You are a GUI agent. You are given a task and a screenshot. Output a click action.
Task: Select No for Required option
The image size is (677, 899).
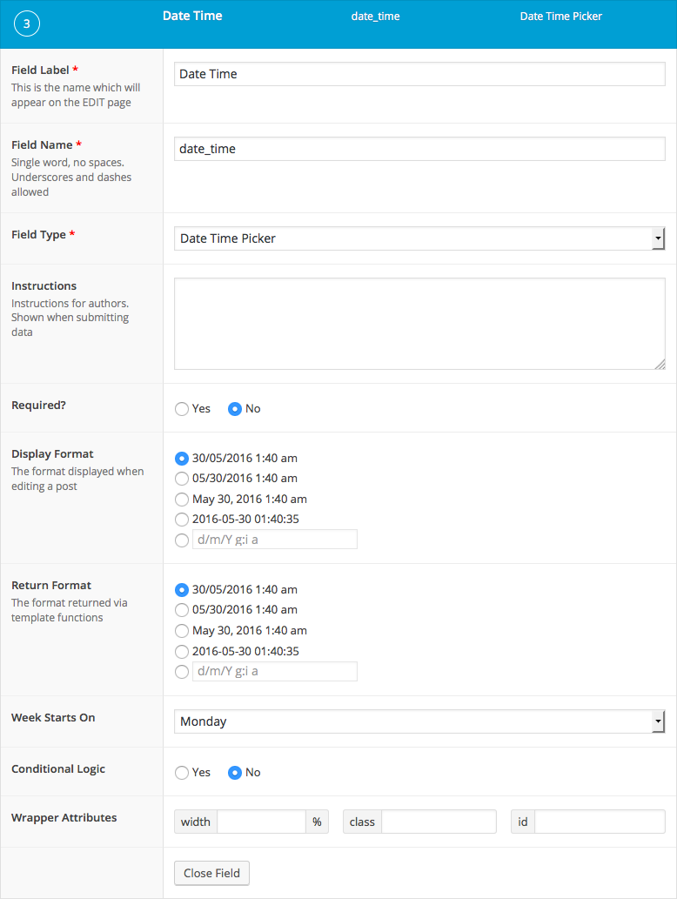[234, 409]
